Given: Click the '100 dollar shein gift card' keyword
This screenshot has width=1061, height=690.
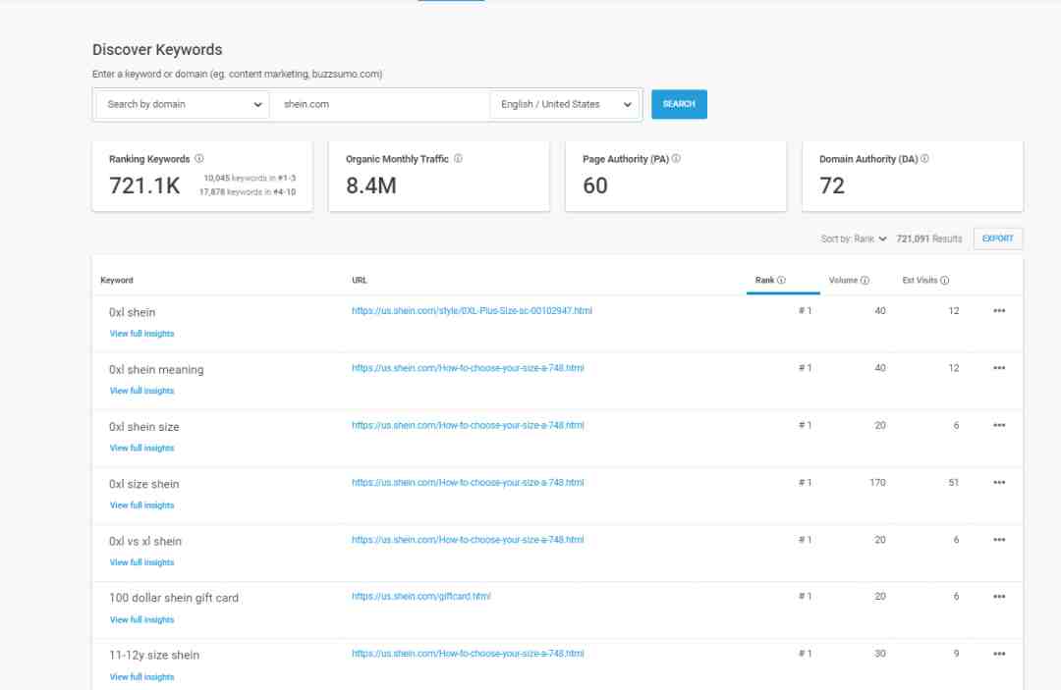Looking at the screenshot, I should click(174, 598).
